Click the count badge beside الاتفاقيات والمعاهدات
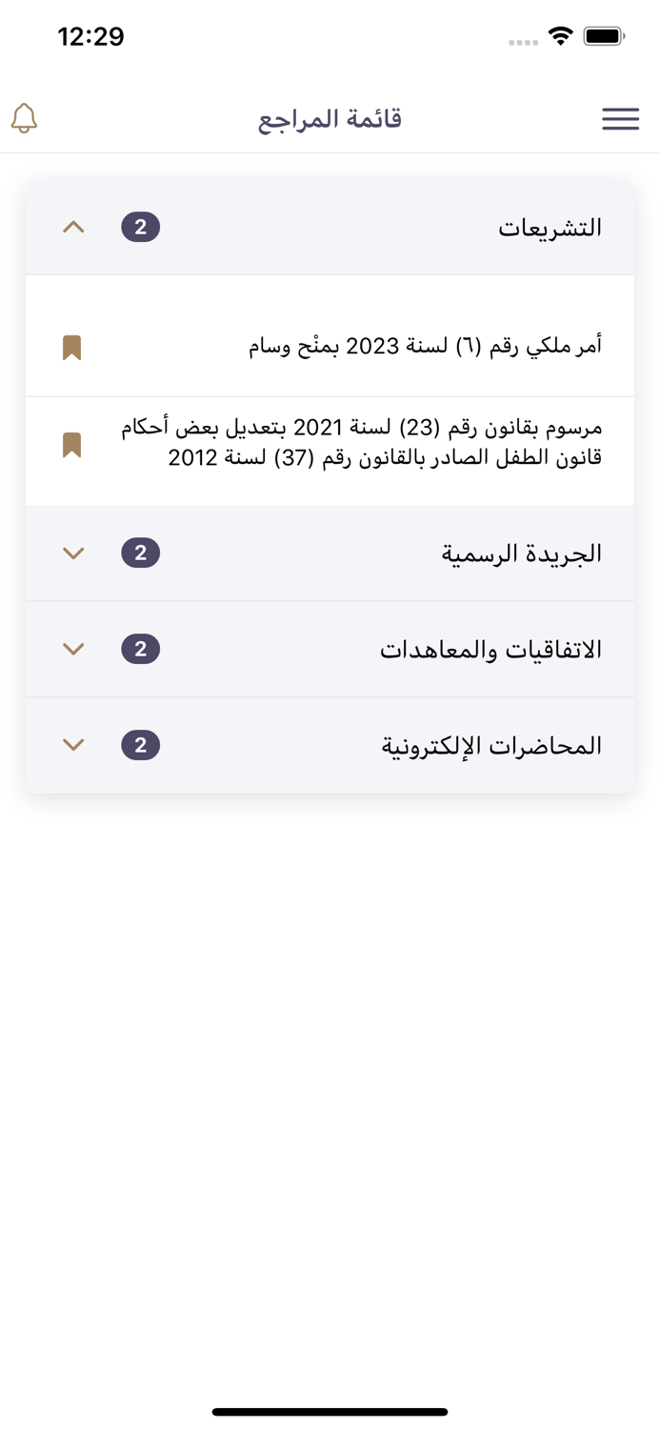 (141, 649)
